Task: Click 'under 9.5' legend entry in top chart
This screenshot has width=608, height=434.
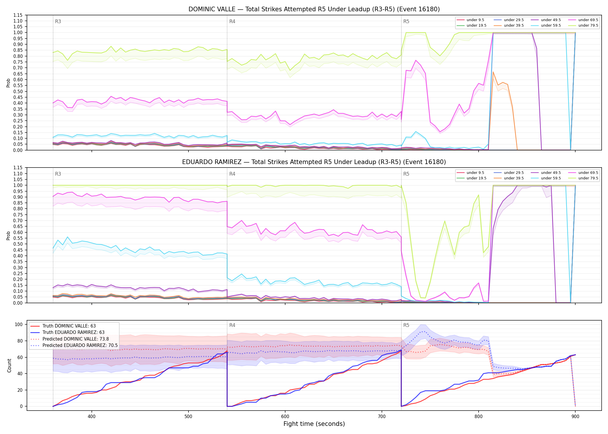Action: (x=470, y=20)
